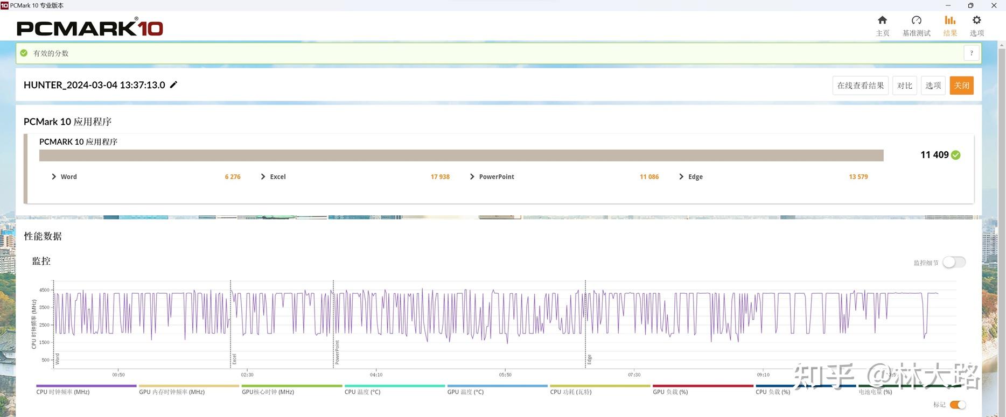
Task: Click the 对比 compare button
Action: [905, 86]
